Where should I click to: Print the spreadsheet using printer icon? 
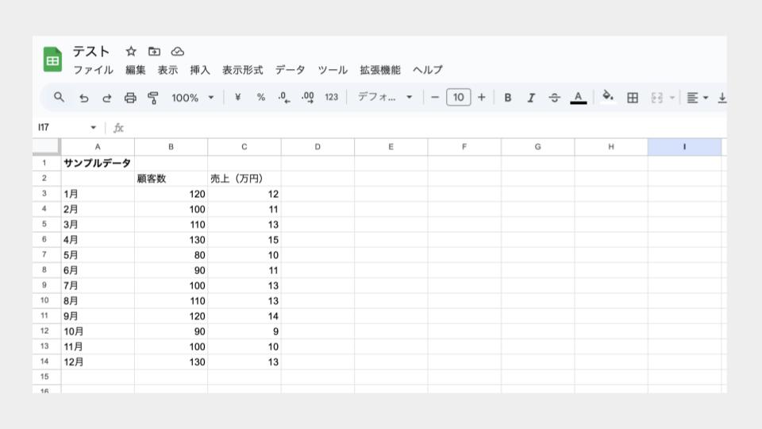[130, 98]
